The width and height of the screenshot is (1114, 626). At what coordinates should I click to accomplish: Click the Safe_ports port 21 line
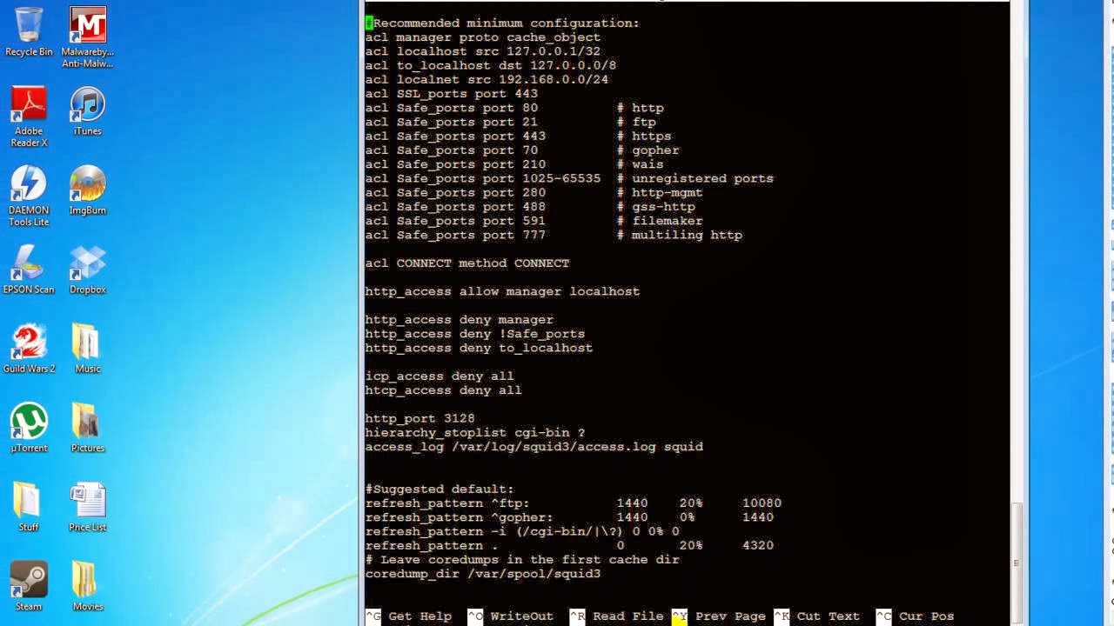(x=511, y=122)
